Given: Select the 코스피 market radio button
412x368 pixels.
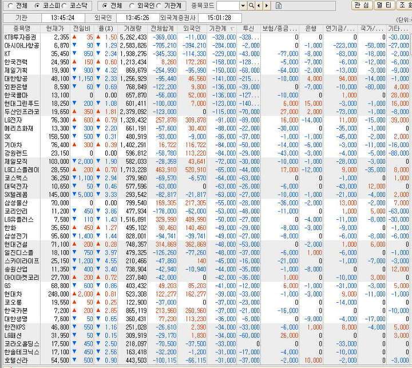Looking at the screenshot, I should [37, 6].
